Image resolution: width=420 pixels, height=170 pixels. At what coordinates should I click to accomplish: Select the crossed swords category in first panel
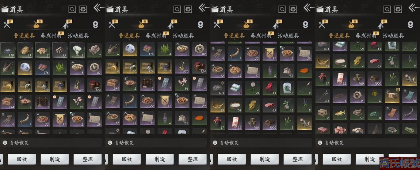7,25
